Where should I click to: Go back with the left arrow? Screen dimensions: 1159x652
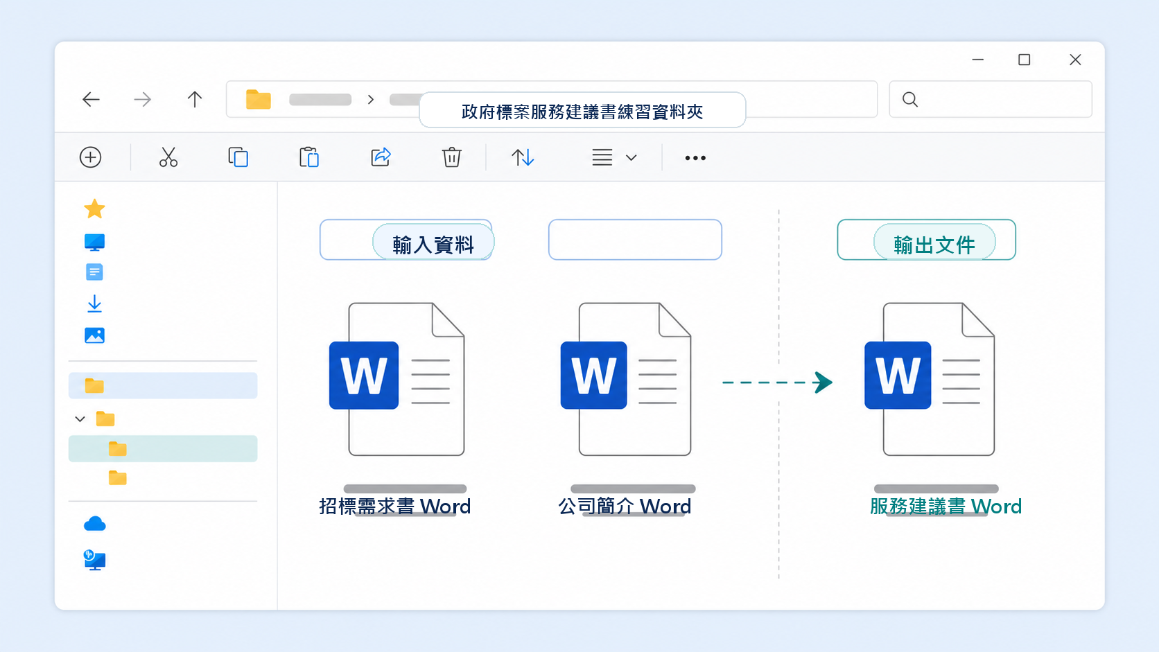tap(91, 100)
